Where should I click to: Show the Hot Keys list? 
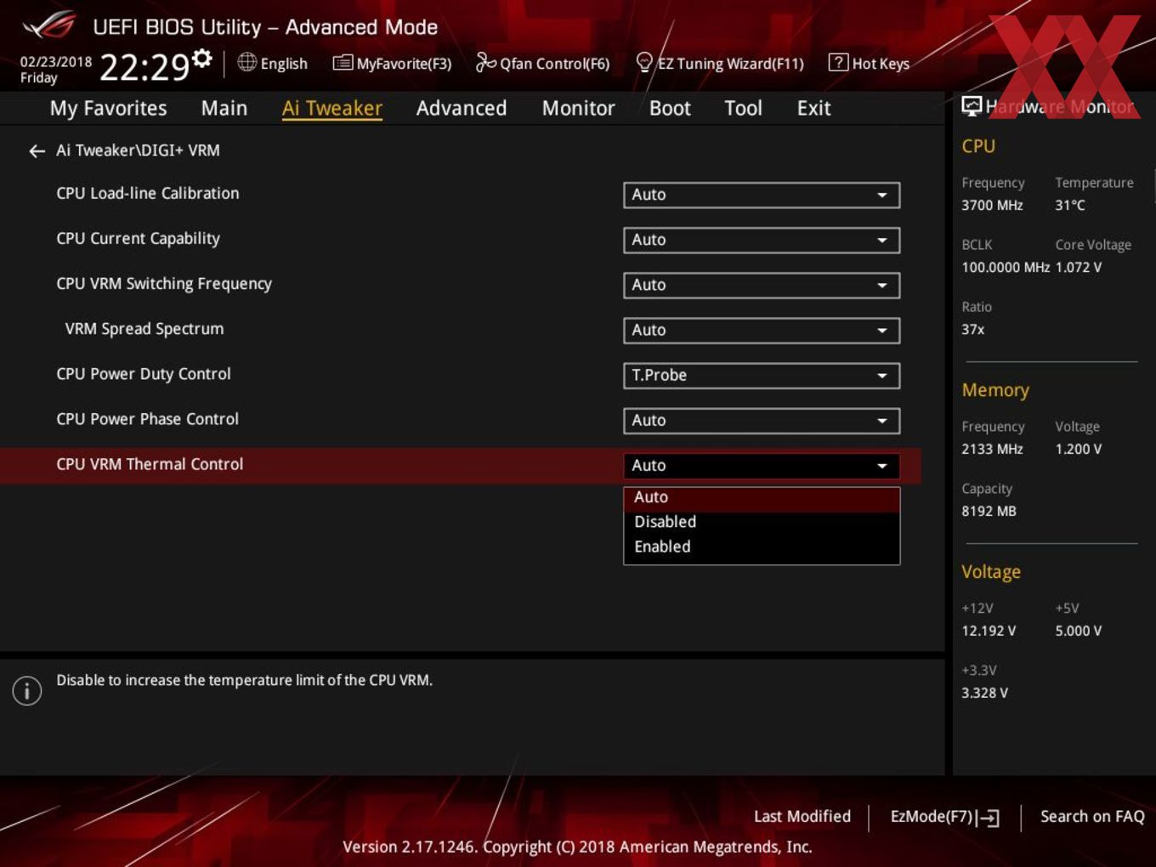pyautogui.click(x=869, y=63)
